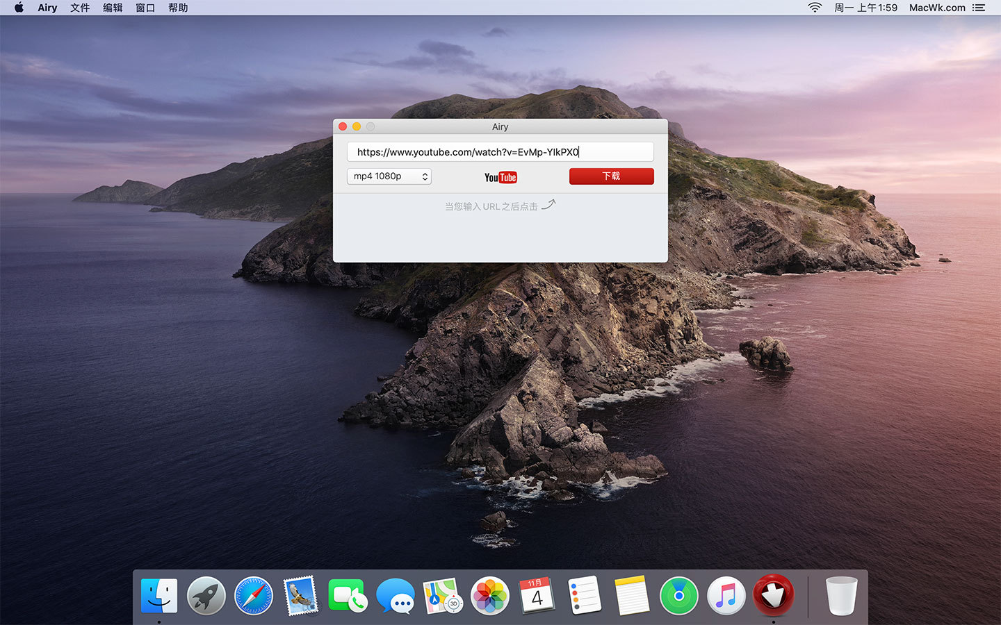This screenshot has width=1001, height=625.
Task: Open Music from the Dock
Action: (726, 596)
